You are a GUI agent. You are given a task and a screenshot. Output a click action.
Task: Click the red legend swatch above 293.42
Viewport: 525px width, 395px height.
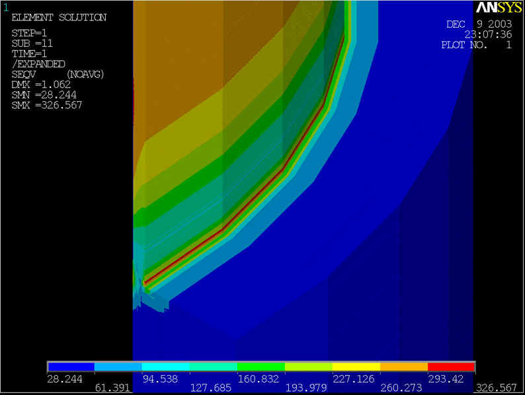(452, 367)
